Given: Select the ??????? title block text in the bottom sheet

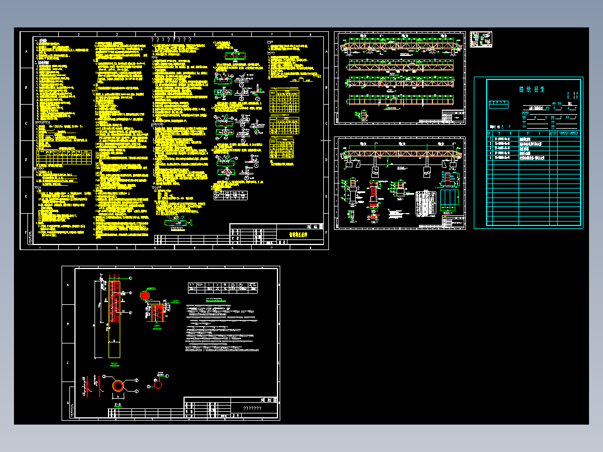Looking at the screenshot, I should tap(252, 408).
